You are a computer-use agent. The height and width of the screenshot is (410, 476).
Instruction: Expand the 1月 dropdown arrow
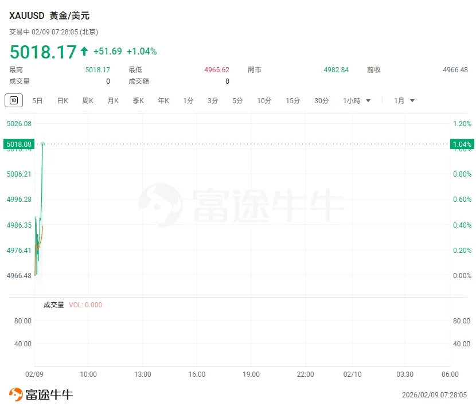[x=412, y=101]
